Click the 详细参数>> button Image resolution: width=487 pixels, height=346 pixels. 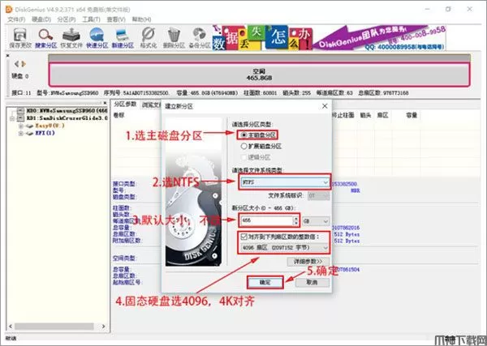tap(308, 262)
